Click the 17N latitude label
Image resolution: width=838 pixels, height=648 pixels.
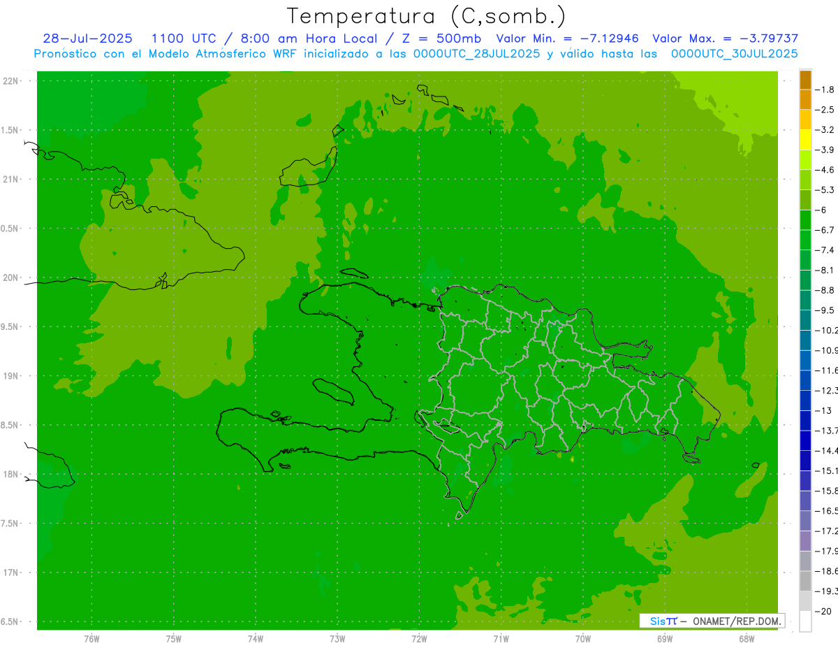coord(11,573)
